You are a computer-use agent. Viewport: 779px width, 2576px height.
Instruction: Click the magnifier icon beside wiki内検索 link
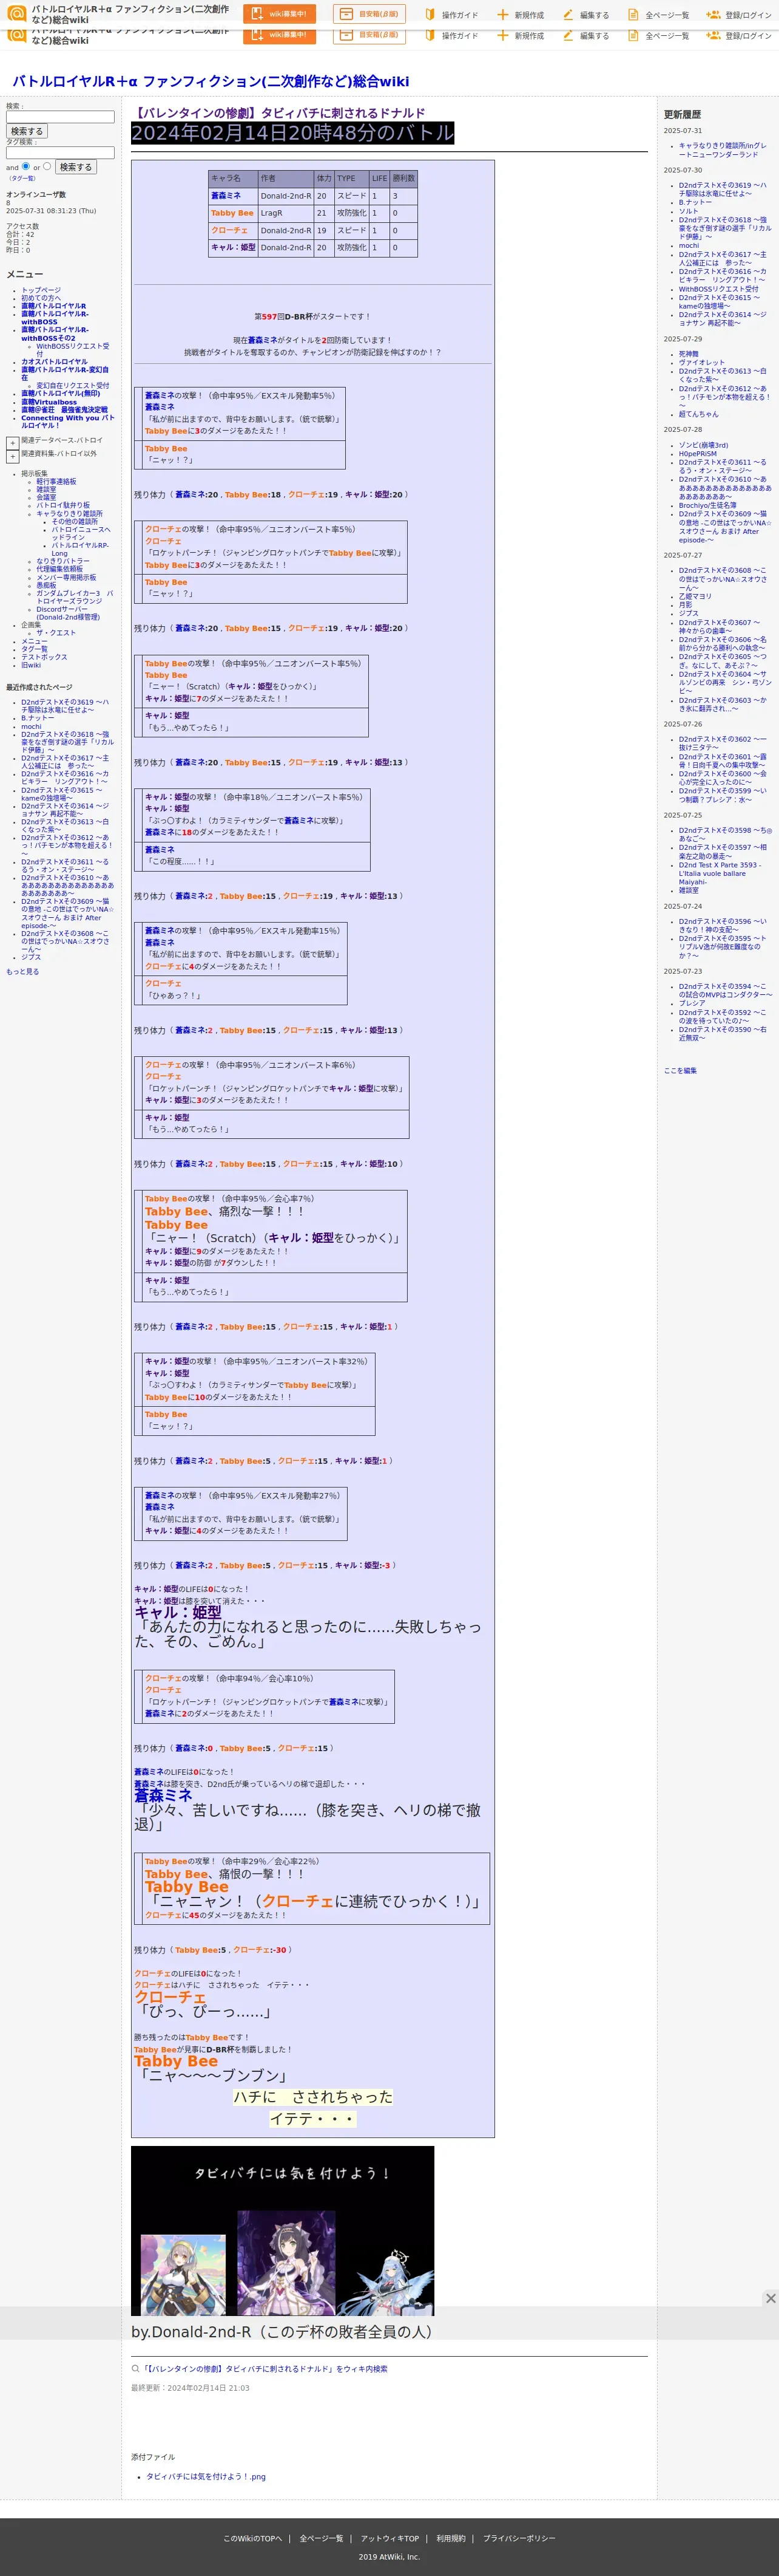135,2368
